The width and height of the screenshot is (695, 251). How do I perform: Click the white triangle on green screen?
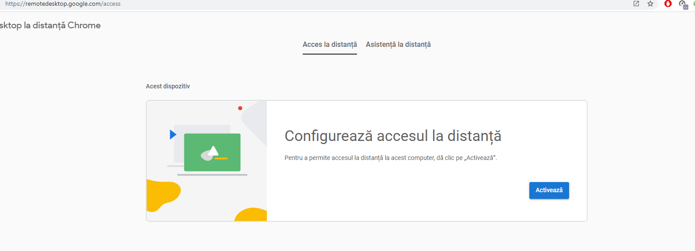point(213,151)
